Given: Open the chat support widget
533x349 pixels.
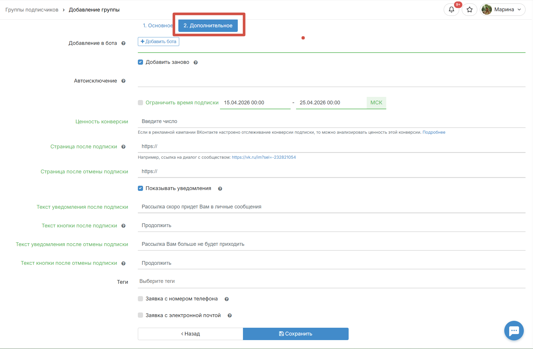Looking at the screenshot, I should 514,331.
